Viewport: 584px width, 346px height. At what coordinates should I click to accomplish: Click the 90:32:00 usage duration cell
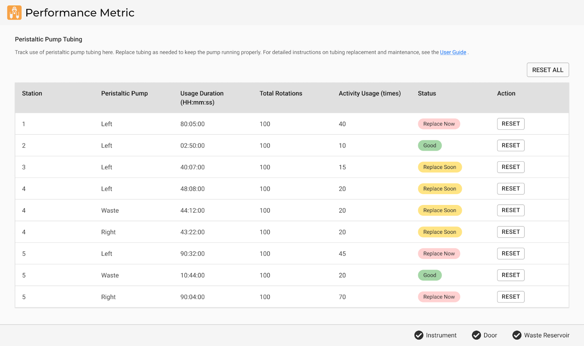[x=192, y=254]
